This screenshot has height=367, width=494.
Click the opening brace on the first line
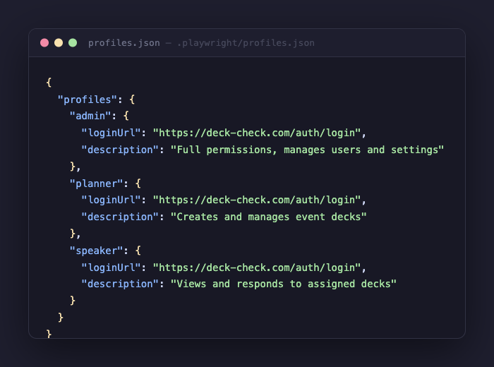click(49, 83)
